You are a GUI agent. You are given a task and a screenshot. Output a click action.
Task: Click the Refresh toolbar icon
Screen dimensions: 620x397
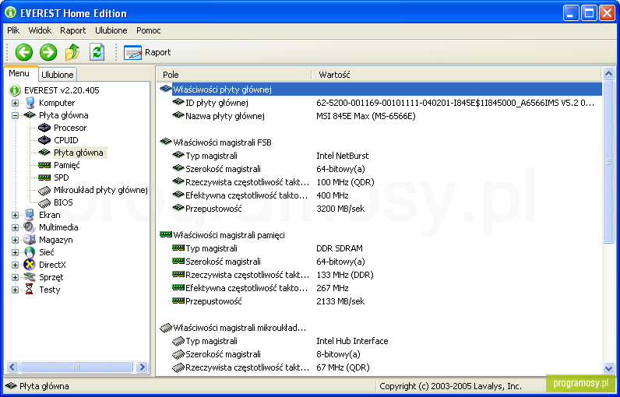pyautogui.click(x=97, y=52)
